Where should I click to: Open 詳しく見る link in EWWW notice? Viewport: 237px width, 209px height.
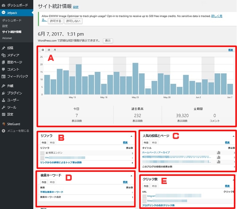coord(217,16)
